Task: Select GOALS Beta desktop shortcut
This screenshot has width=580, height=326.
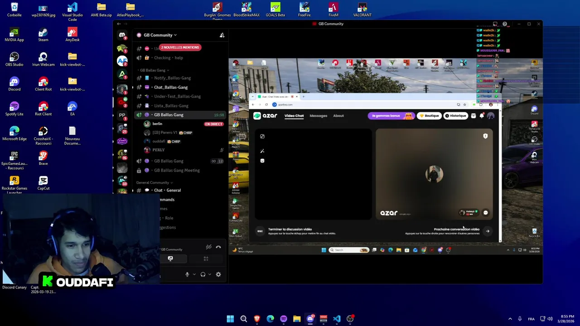Action: [275, 10]
